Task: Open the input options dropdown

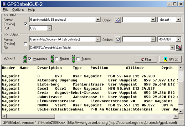Action: pyautogui.click(x=153, y=20)
